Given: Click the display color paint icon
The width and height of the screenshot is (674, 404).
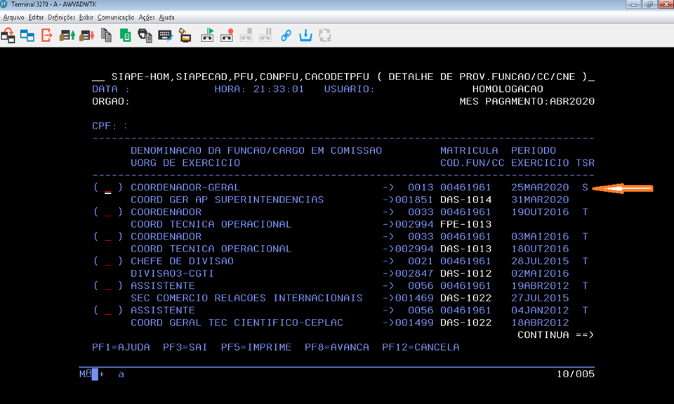Looking at the screenshot, I should point(185,34).
